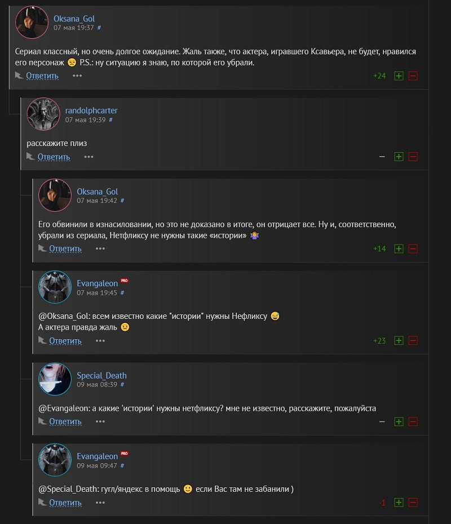
Task: Upvote Evangaleon's comment rated -1
Action: coord(399,502)
